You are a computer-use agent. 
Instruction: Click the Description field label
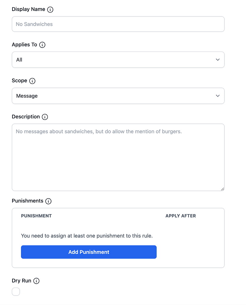click(x=26, y=117)
